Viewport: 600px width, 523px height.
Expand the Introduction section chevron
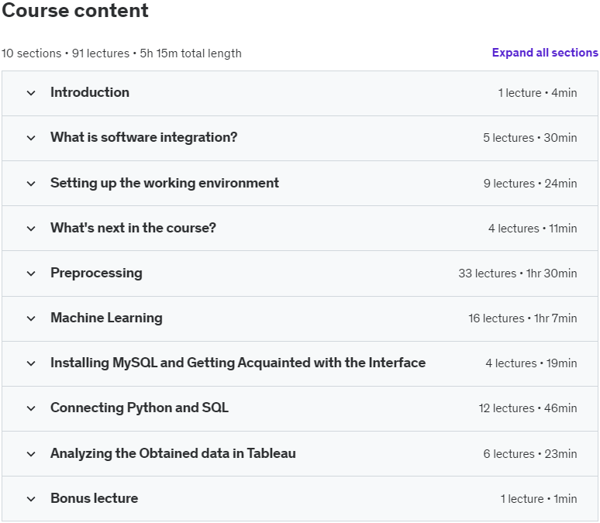coord(31,93)
